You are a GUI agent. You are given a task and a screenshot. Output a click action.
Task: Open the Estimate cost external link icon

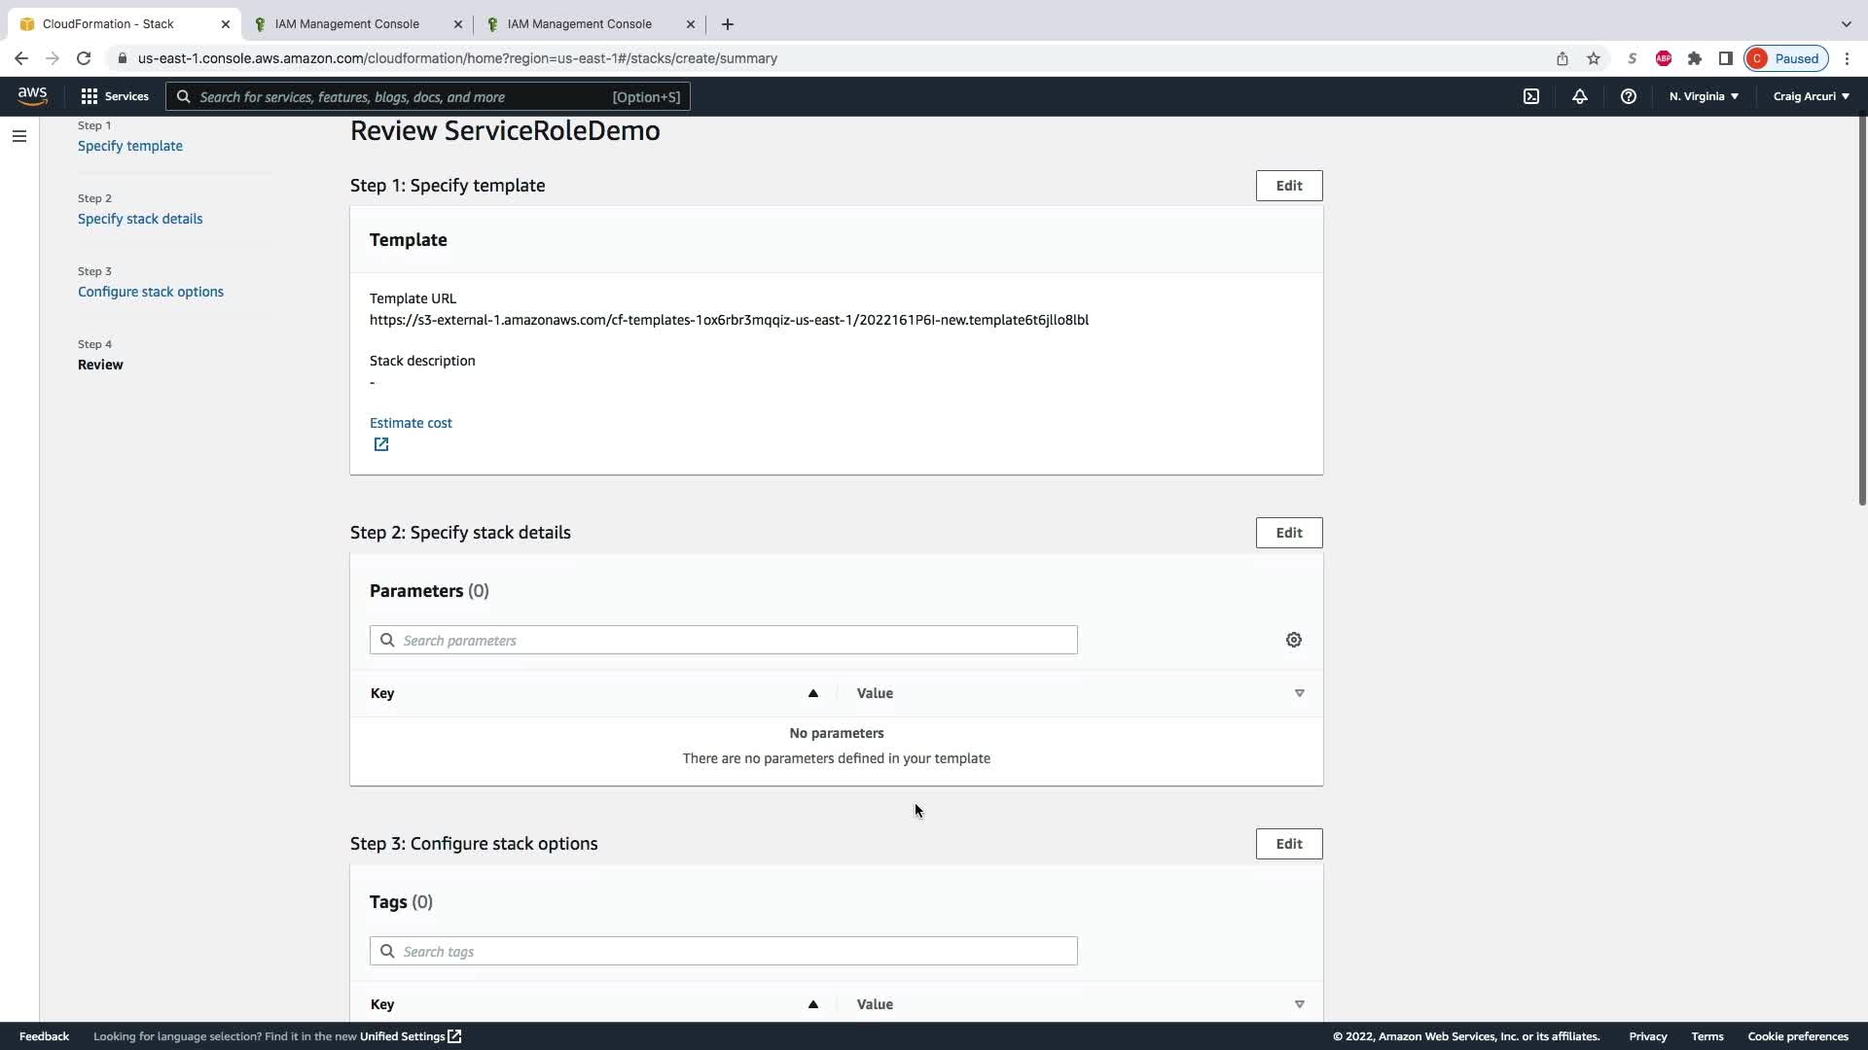coord(381,444)
